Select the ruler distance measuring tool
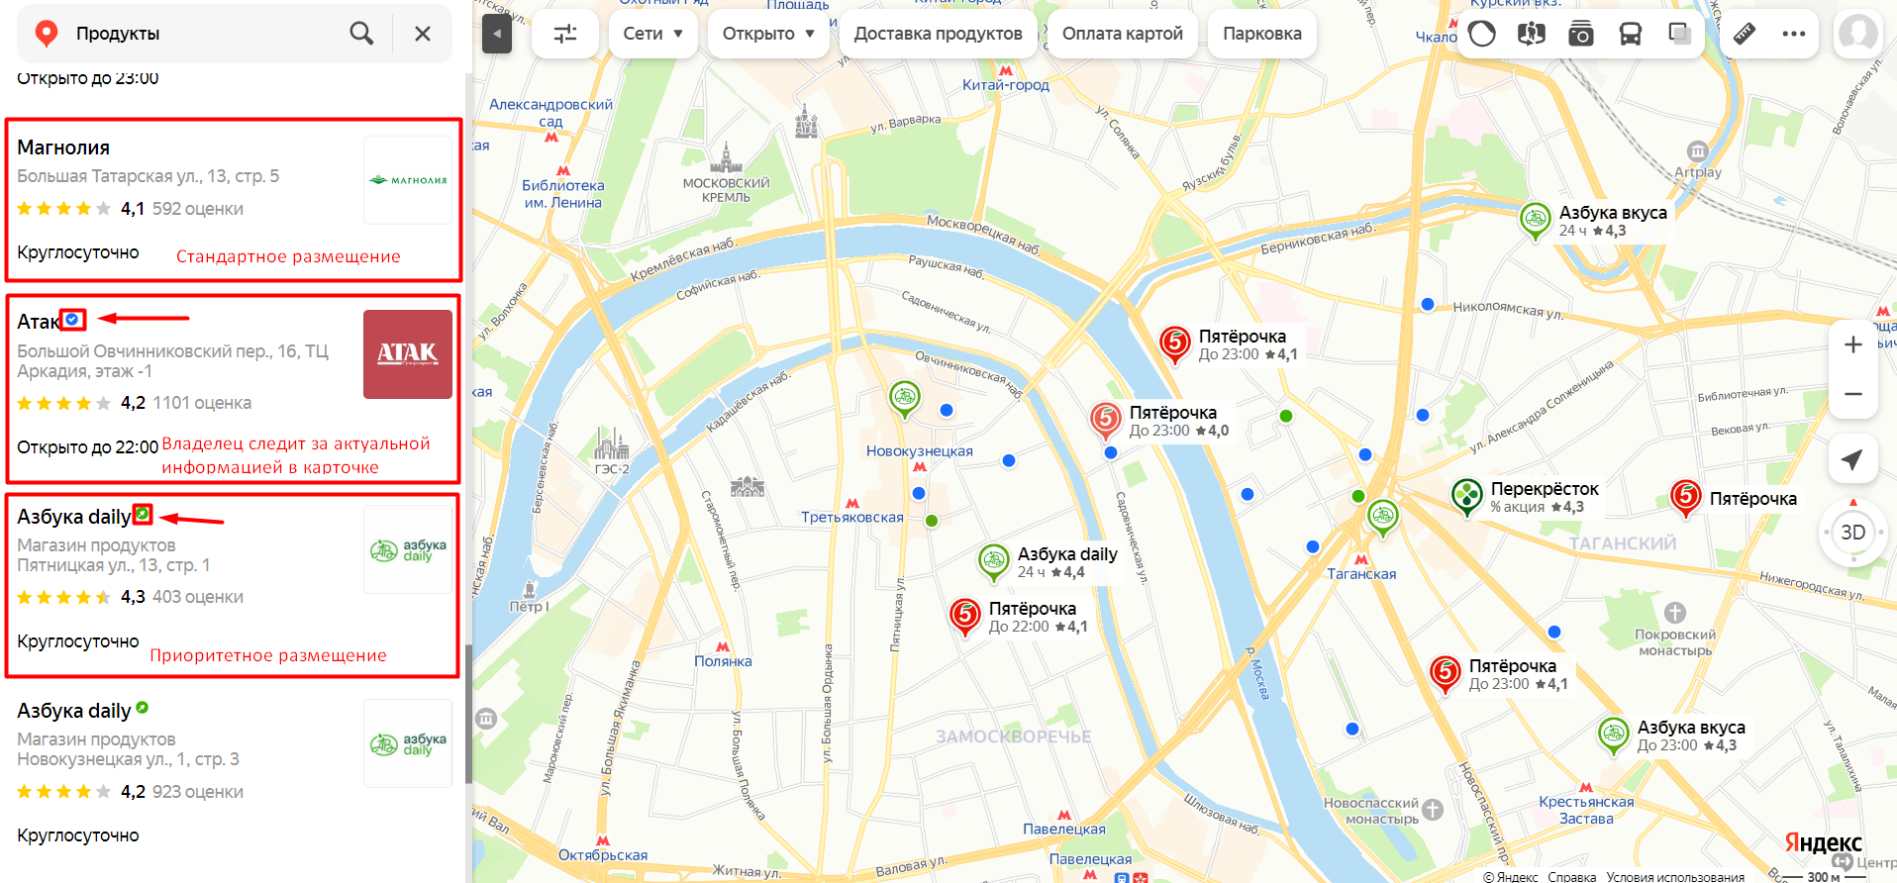Image resolution: width=1897 pixels, height=883 pixels. [1745, 34]
